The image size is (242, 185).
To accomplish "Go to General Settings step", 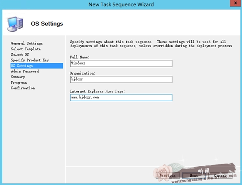I will click(27, 43).
